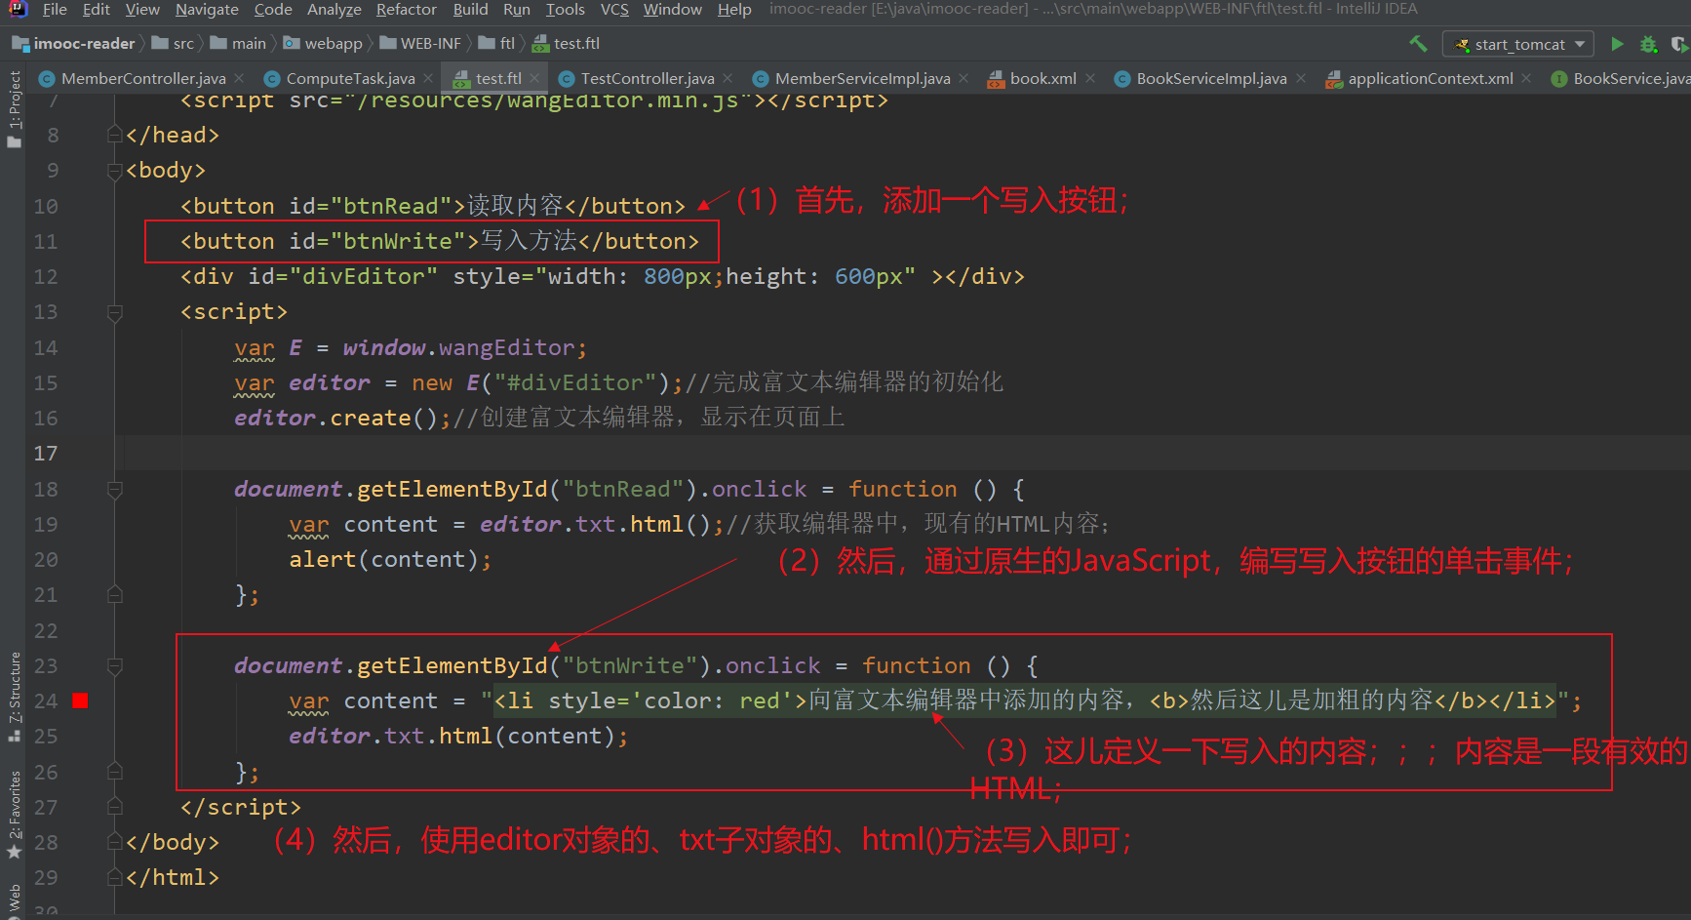The height and width of the screenshot is (920, 1691).
Task: Close the book.xml editor tab
Action: [1090, 78]
